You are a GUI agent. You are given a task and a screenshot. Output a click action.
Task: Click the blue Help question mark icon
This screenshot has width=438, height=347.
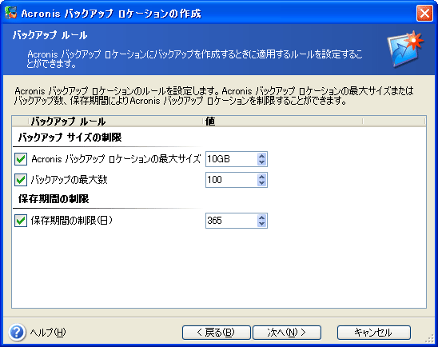point(17,332)
